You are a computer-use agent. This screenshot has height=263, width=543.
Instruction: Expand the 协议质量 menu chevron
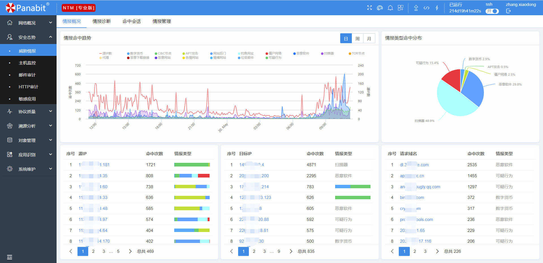pos(51,111)
